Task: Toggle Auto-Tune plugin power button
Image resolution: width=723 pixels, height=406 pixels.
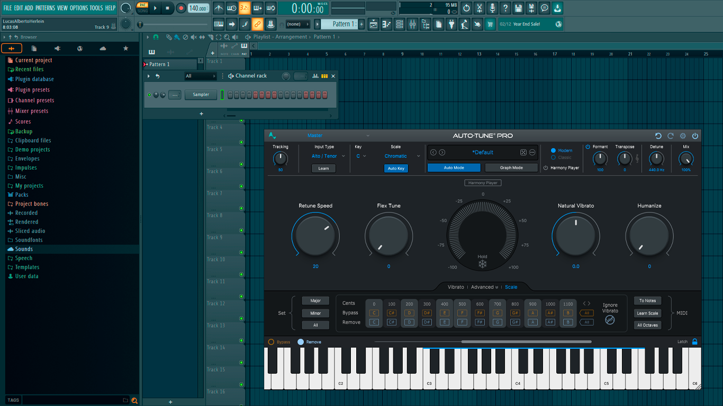Action: click(695, 136)
